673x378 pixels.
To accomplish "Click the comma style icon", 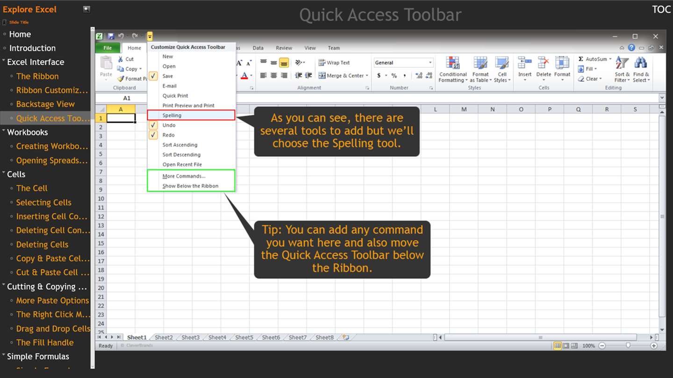I will [x=404, y=76].
